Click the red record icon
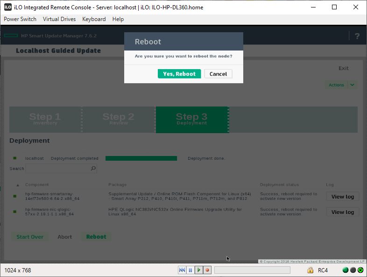The width and height of the screenshot is (367, 277). [x=207, y=270]
